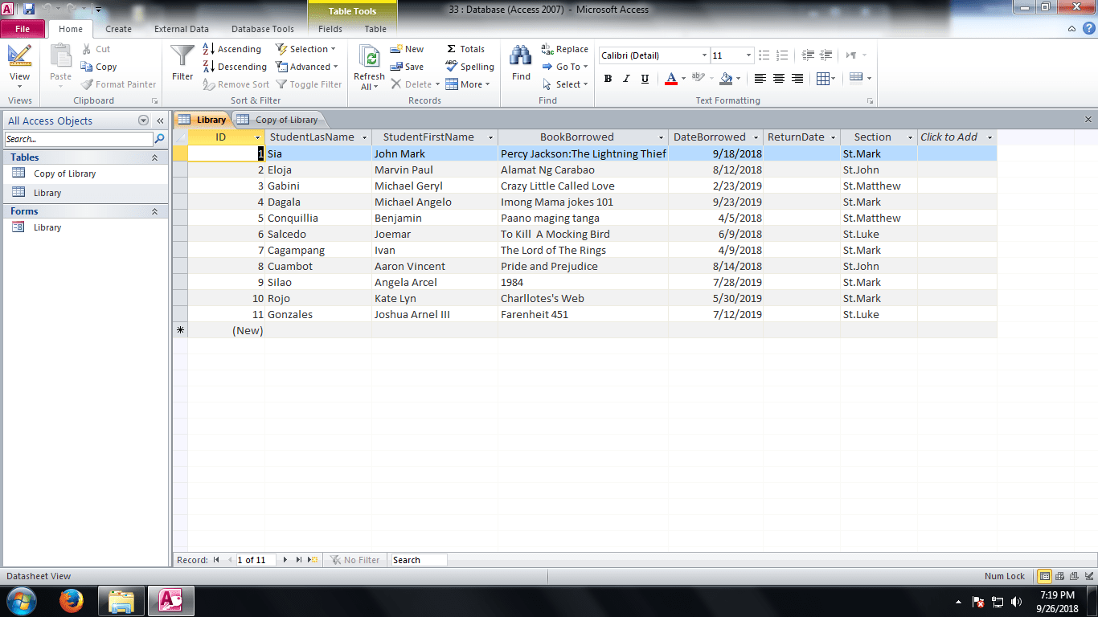Switch to Datasheet View in status bar
Viewport: 1098px width, 617px height.
point(1044,576)
